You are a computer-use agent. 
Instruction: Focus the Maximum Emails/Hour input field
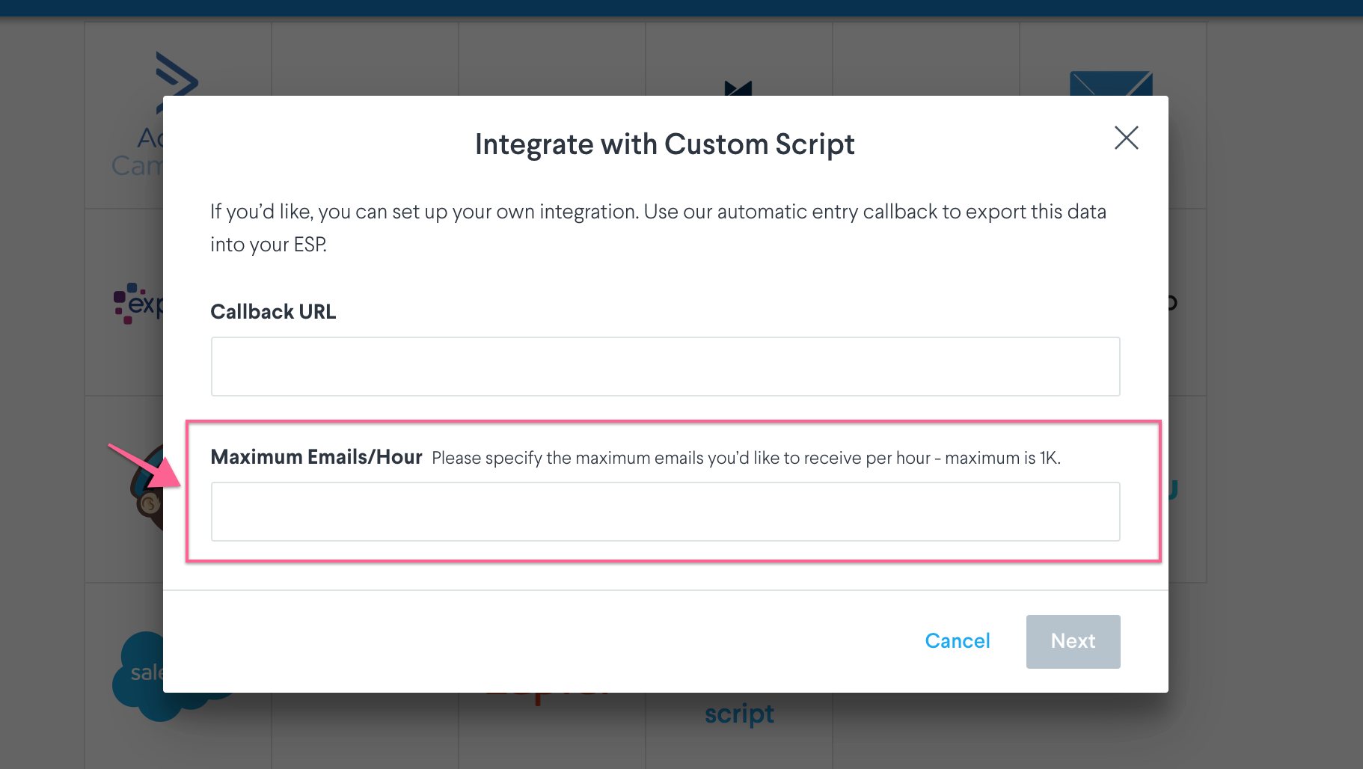click(665, 512)
